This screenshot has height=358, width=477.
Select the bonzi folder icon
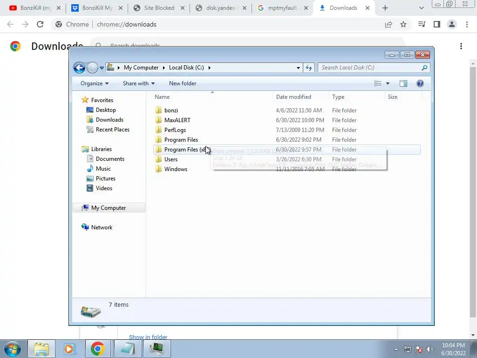coord(158,110)
